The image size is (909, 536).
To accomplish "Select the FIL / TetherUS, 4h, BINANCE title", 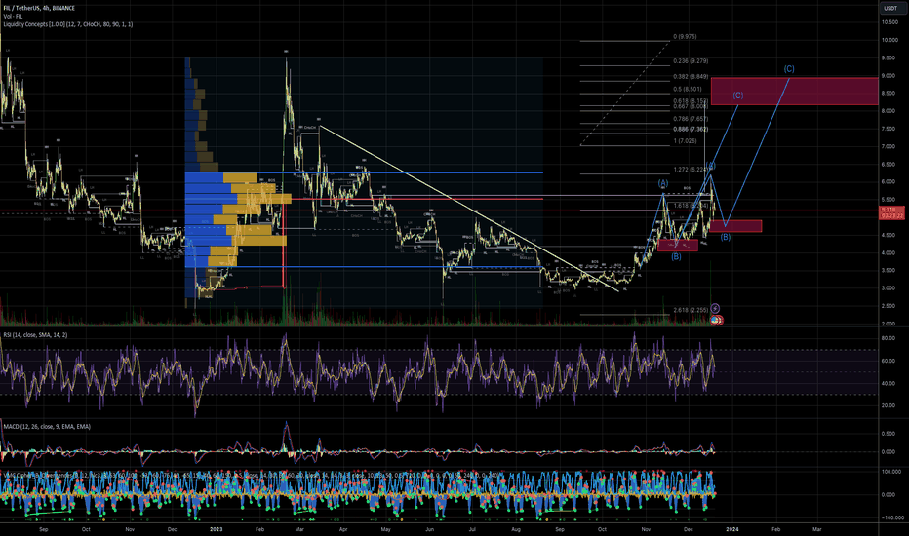I will tap(39, 8).
